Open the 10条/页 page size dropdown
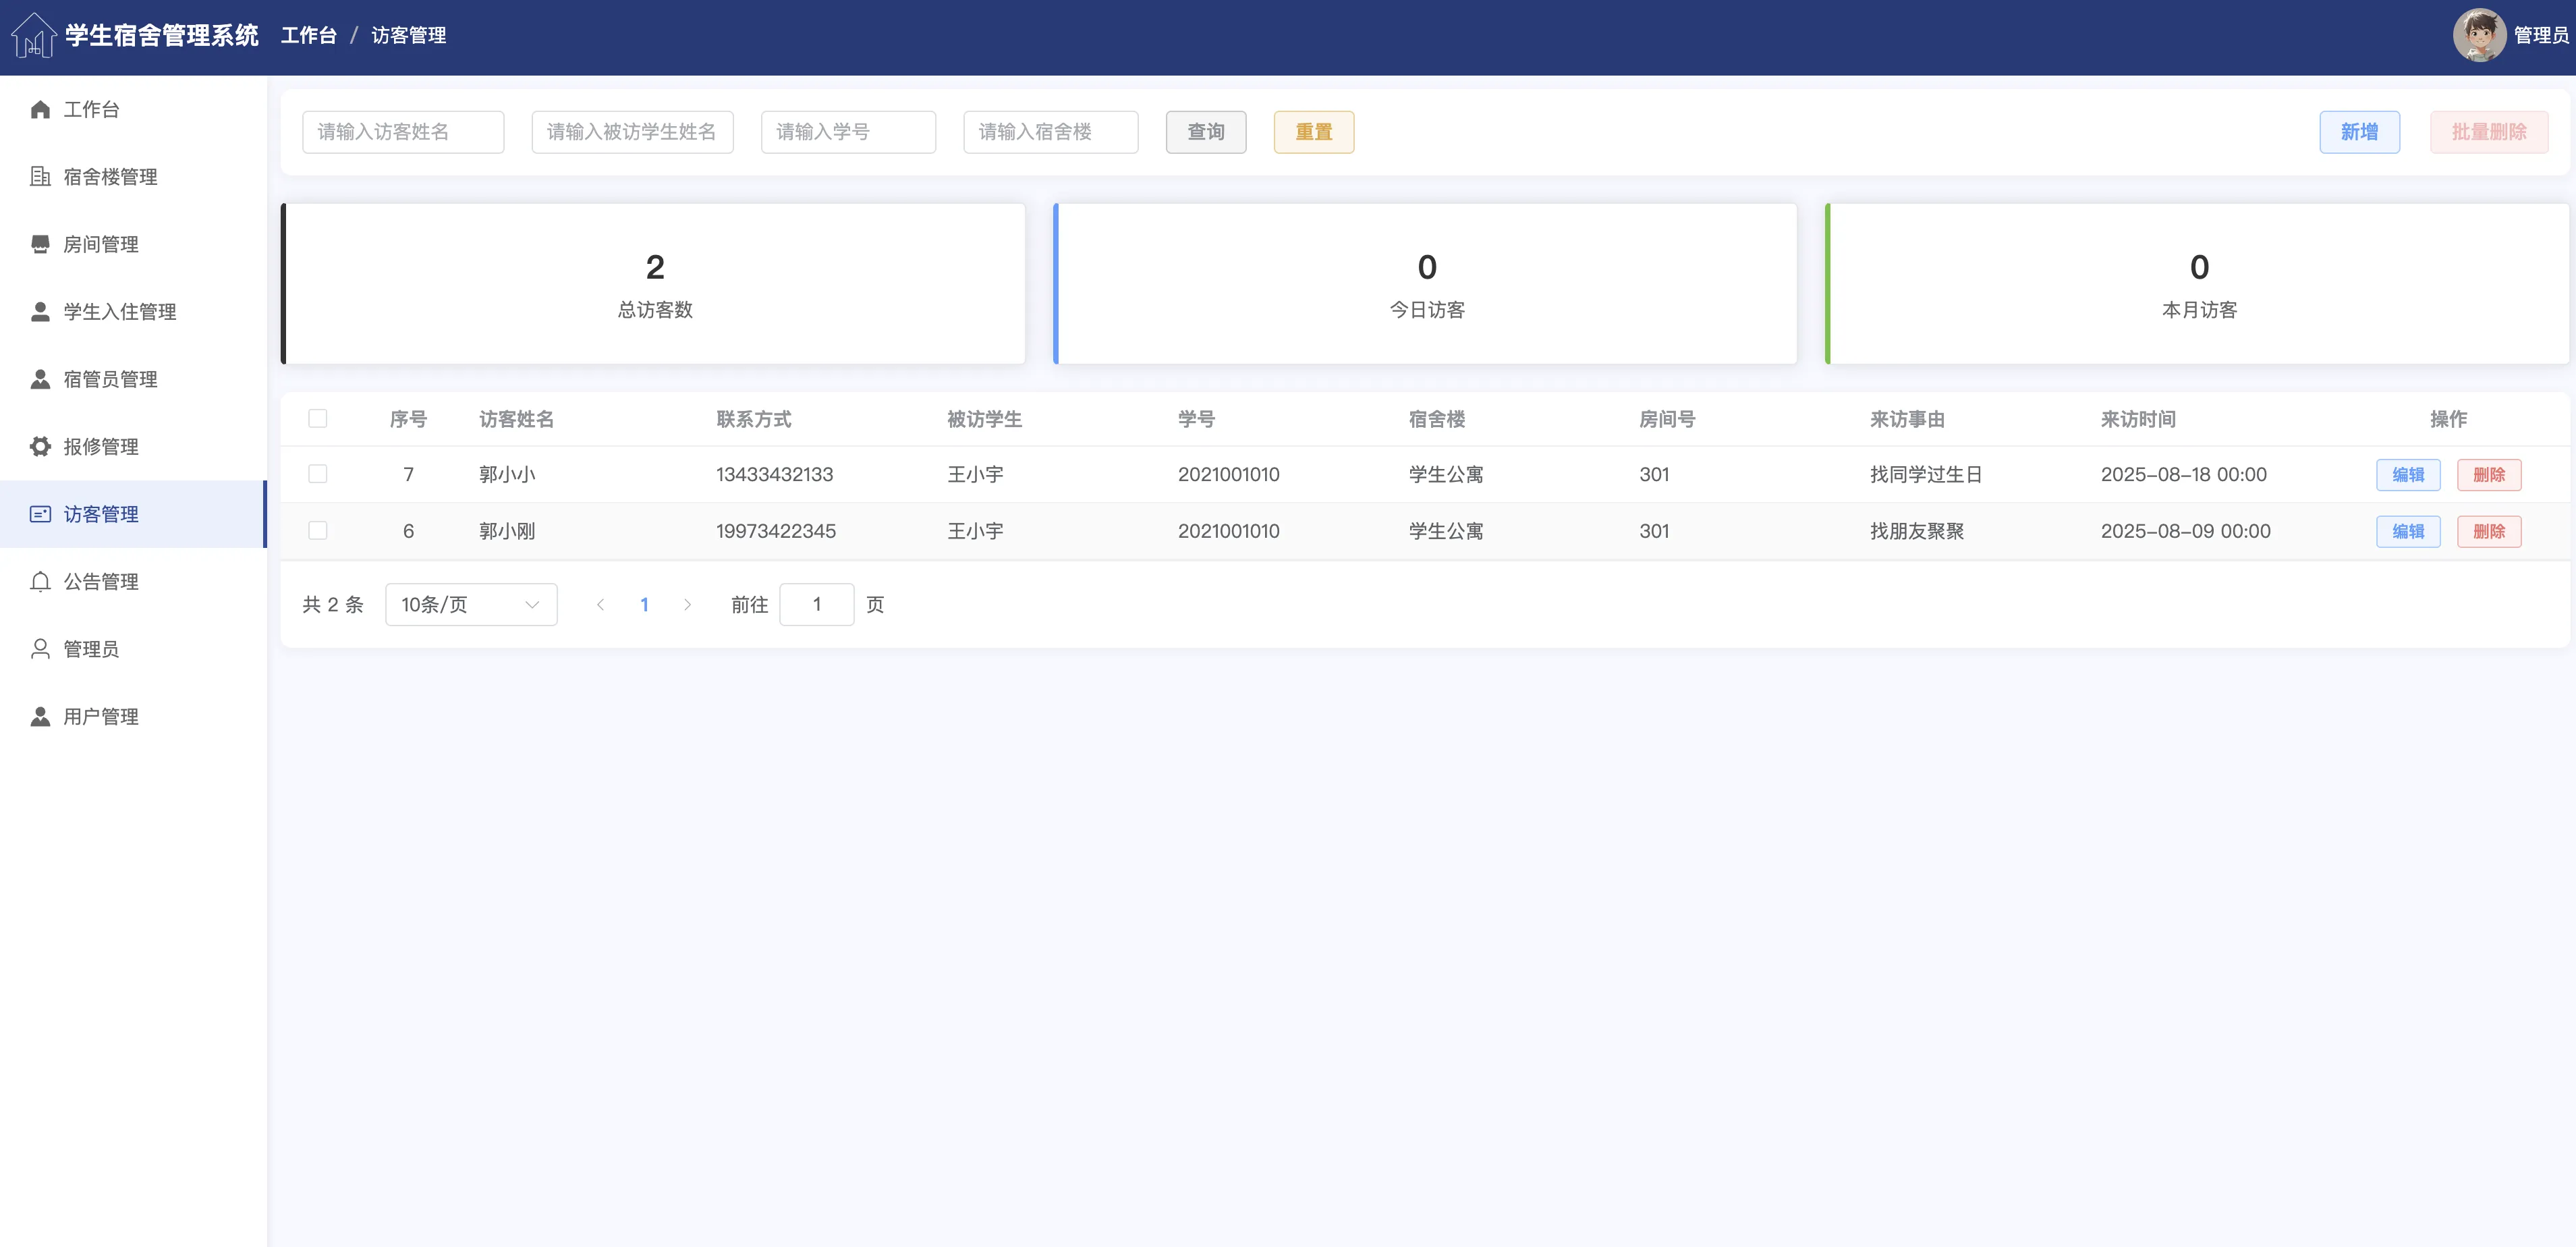 tap(471, 604)
